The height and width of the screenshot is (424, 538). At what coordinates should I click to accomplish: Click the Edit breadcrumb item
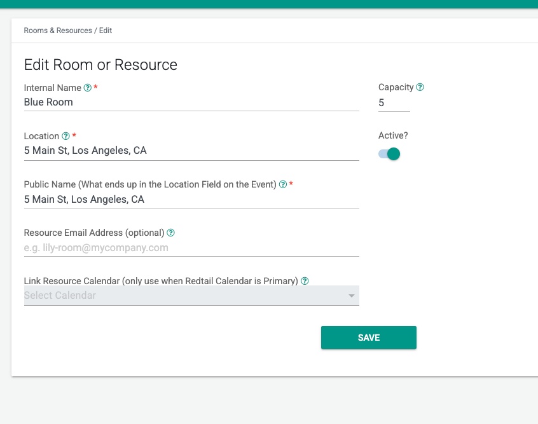106,31
